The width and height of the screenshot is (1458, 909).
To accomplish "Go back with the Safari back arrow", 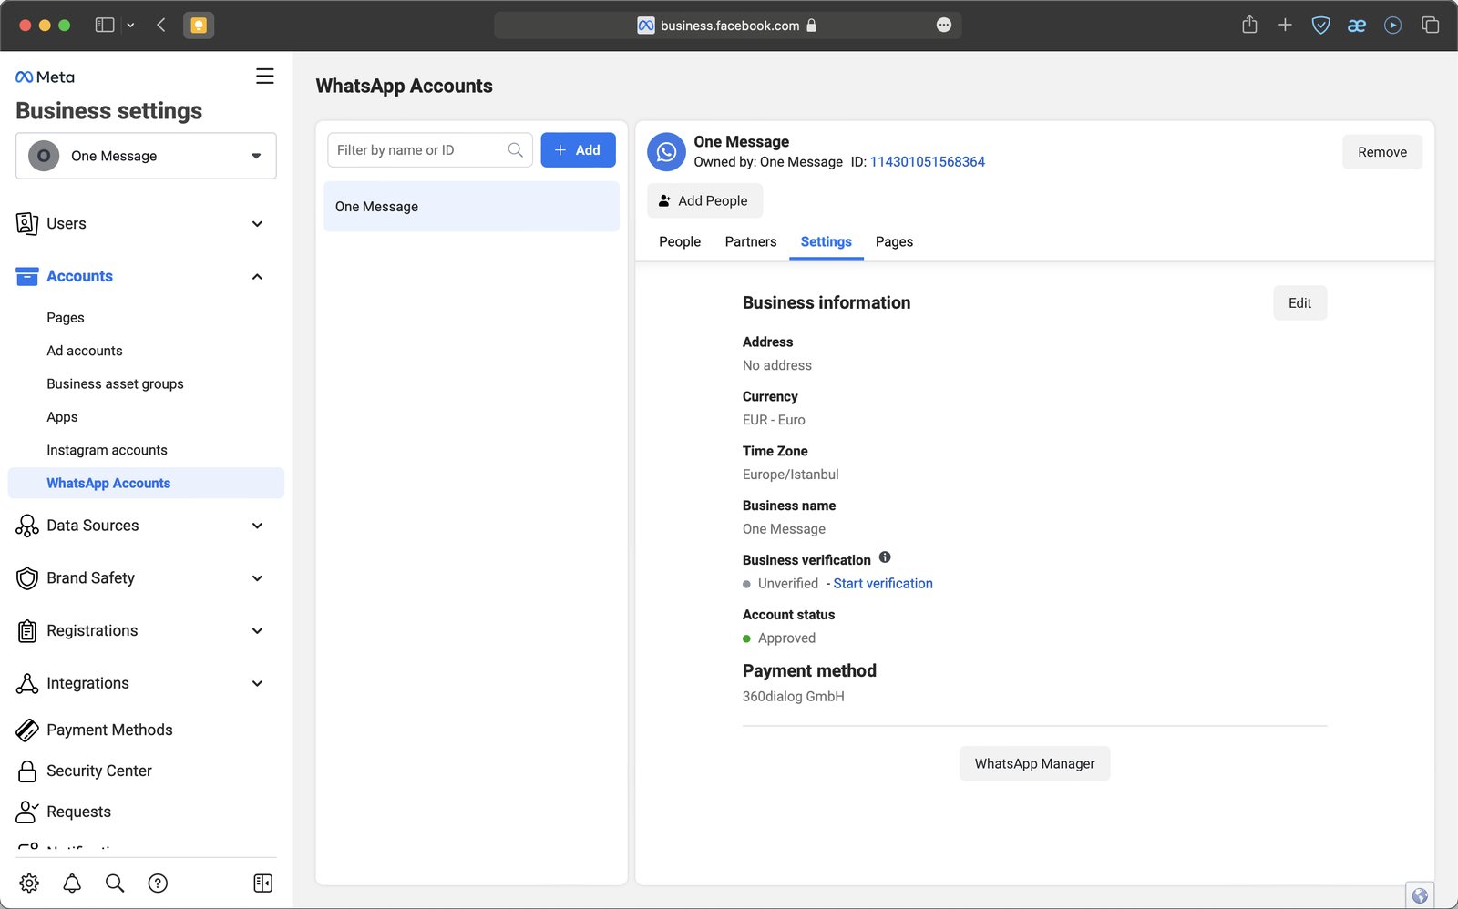I will click(x=161, y=26).
